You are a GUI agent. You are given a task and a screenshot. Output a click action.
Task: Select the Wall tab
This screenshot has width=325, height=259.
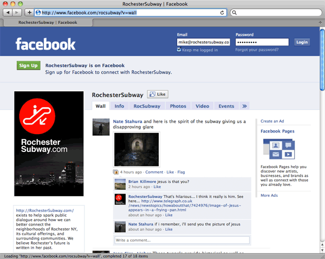click(101, 106)
